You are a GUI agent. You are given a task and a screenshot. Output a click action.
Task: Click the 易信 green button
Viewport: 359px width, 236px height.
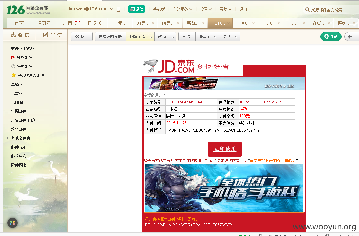point(137,9)
